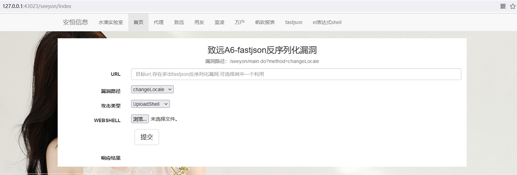The height and width of the screenshot is (175, 517).
Task: Open the 水滴实验室 nav item
Action: point(111,22)
